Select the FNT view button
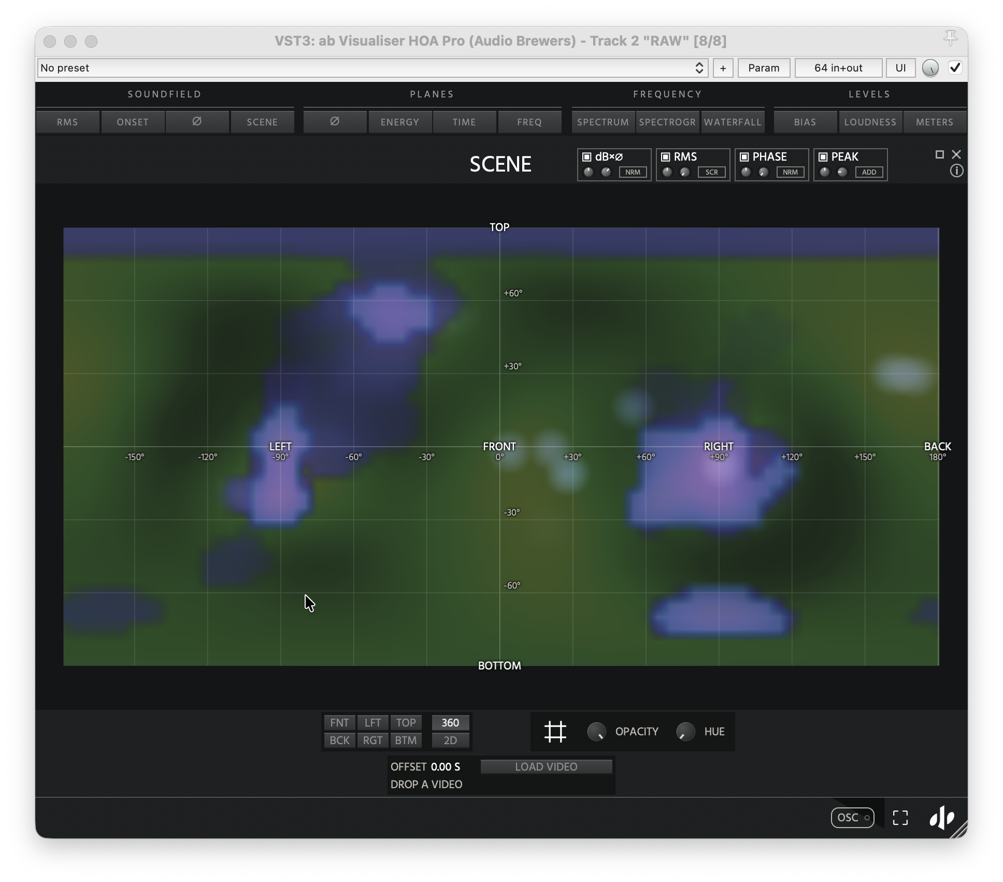Viewport: 1003px width, 882px height. [x=339, y=722]
